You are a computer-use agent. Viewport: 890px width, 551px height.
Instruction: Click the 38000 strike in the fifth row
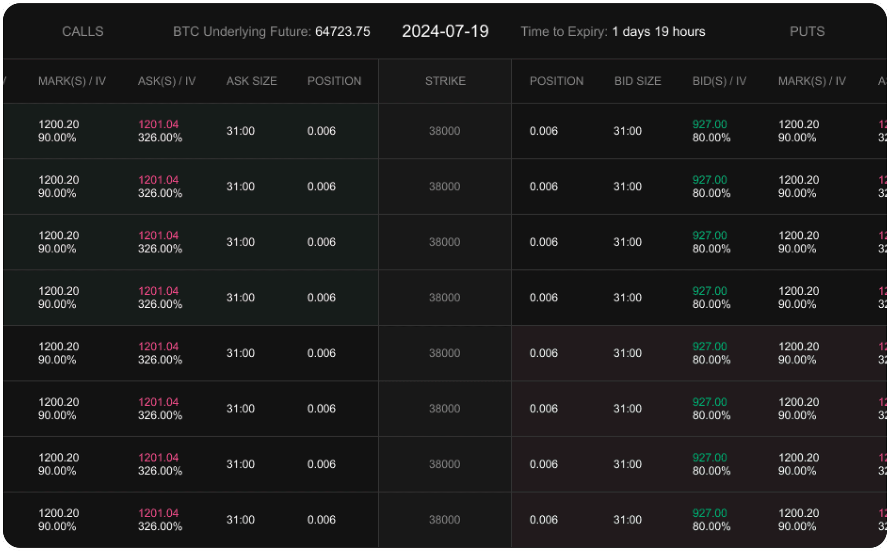[x=445, y=353]
